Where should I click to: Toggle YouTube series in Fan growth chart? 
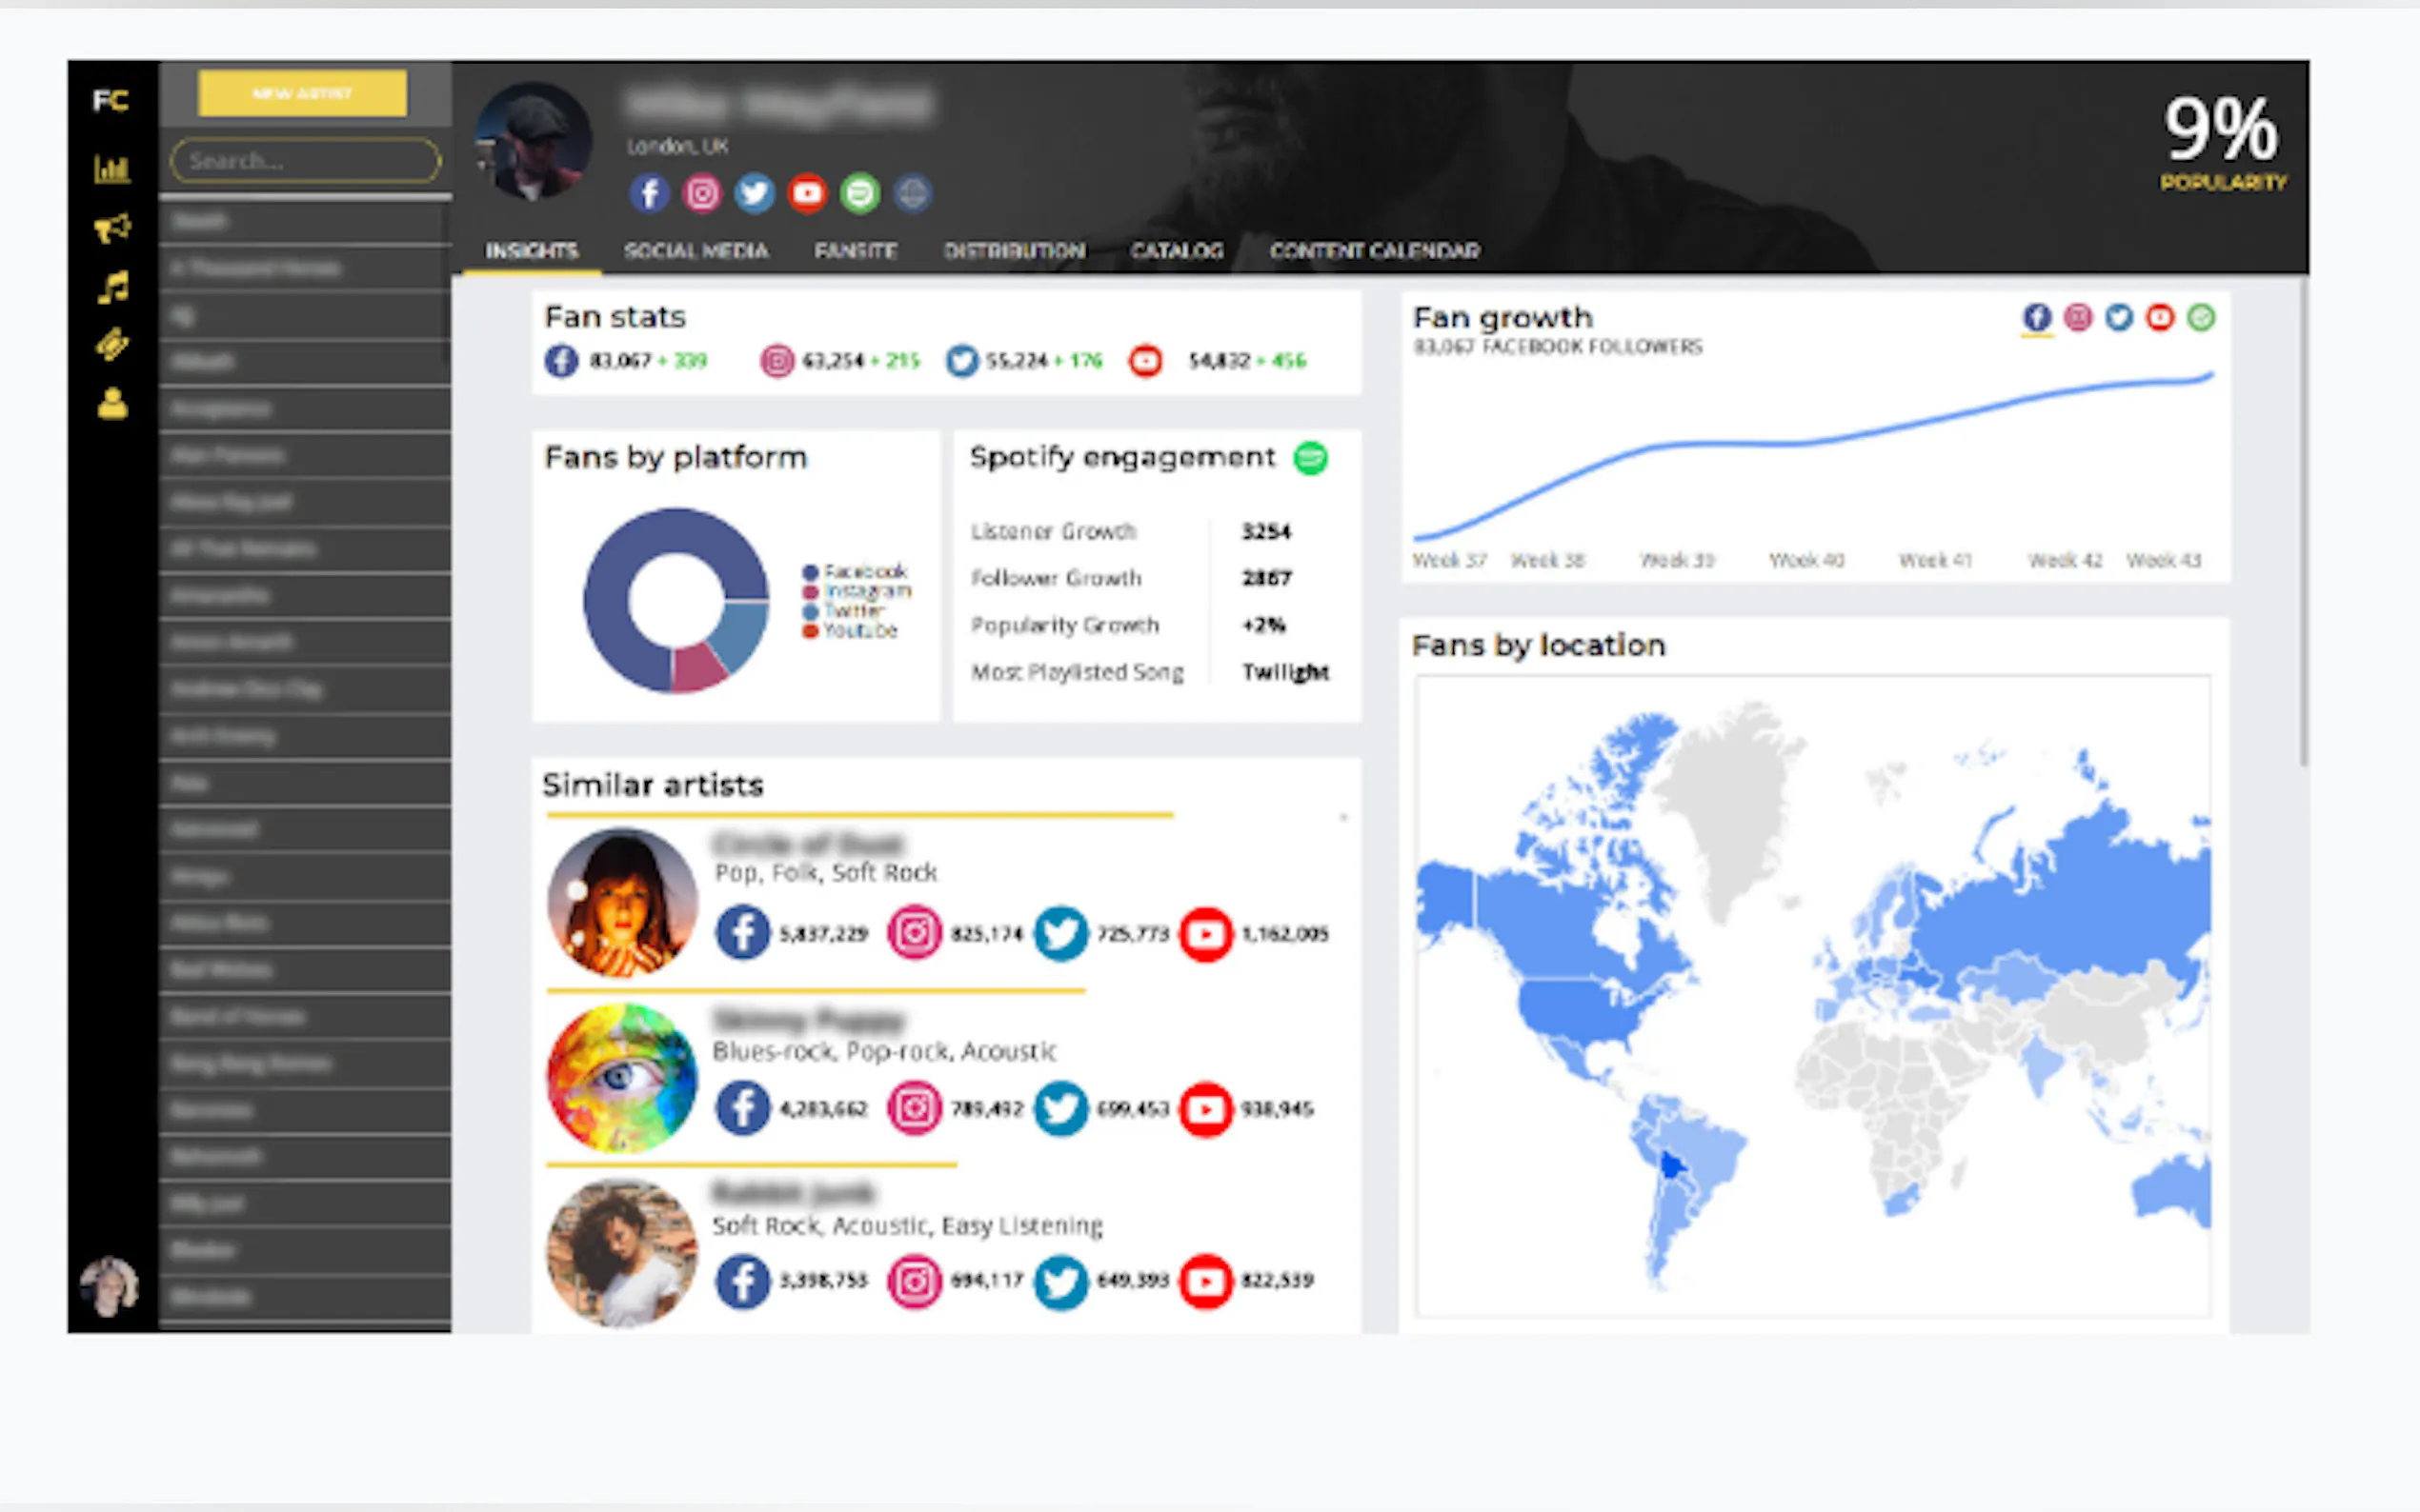tap(2160, 318)
